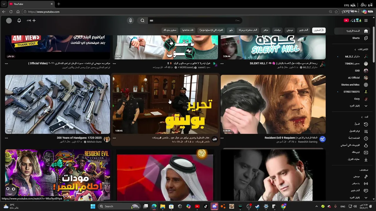The image size is (376, 211).
Task: Expand the Subscriptions section header chevron
Action: click(355, 50)
